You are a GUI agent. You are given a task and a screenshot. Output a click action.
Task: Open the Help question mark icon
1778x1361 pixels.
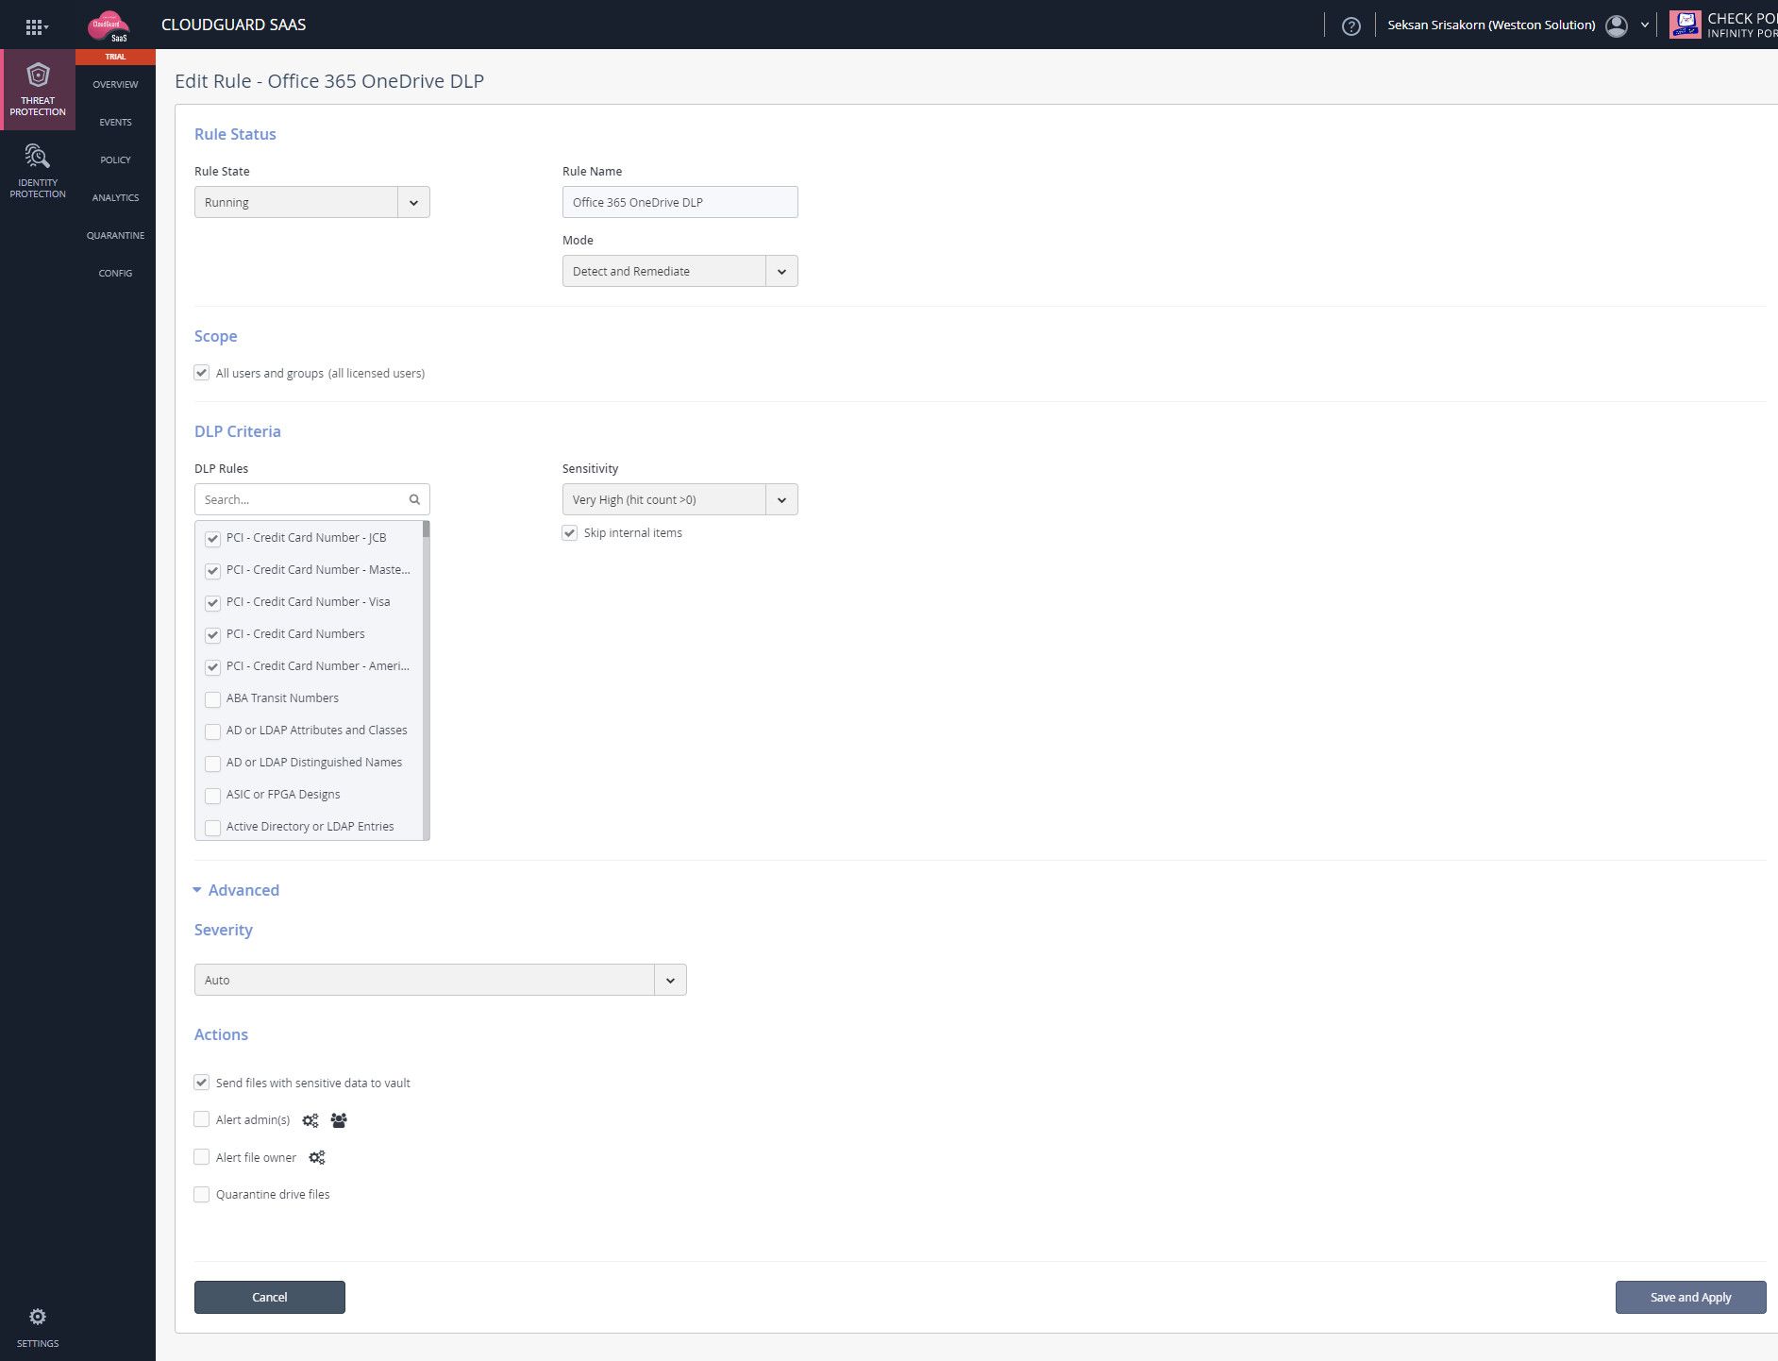[1351, 25]
